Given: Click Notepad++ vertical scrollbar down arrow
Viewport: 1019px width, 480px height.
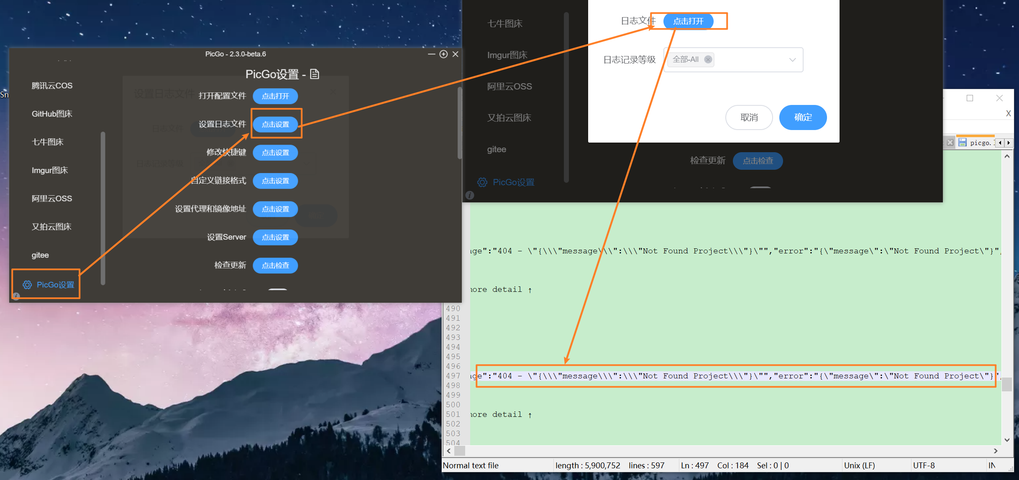Looking at the screenshot, I should click(x=1007, y=440).
